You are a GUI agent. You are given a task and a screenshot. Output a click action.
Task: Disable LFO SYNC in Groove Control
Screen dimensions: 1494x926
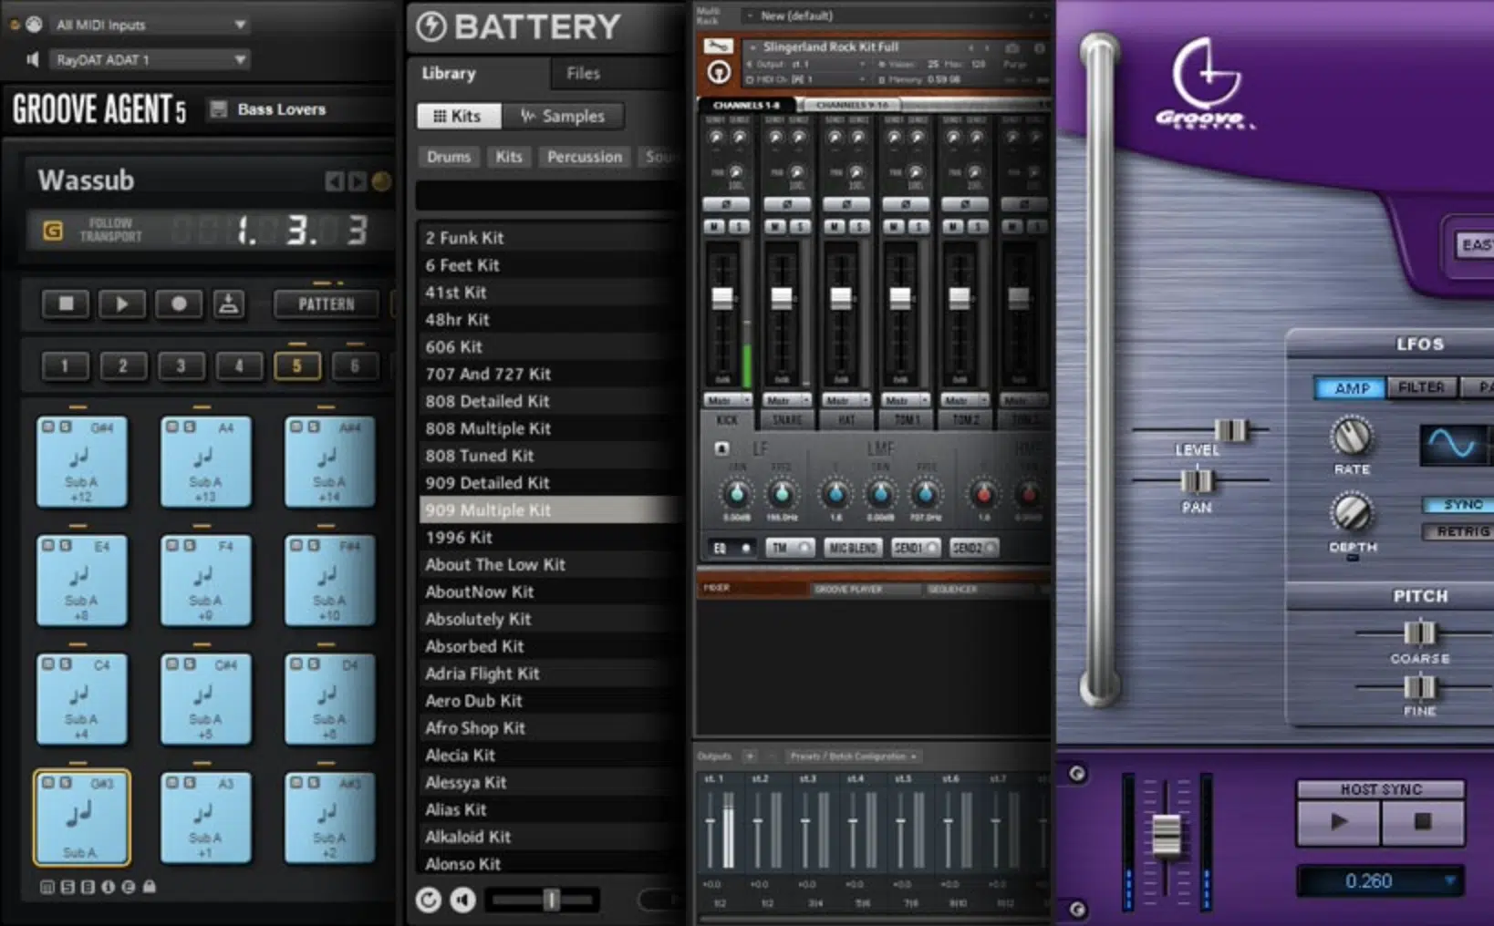(x=1459, y=504)
